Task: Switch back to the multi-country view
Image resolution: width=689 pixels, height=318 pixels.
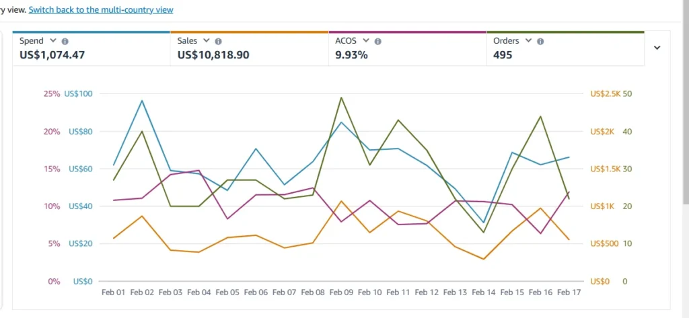Action: 100,10
